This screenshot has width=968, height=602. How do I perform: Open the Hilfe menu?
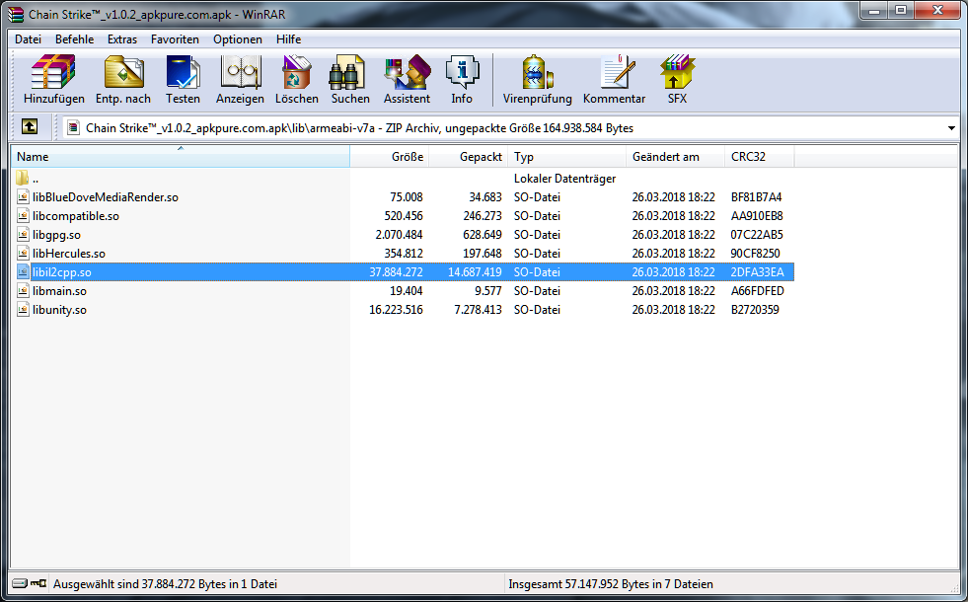288,38
